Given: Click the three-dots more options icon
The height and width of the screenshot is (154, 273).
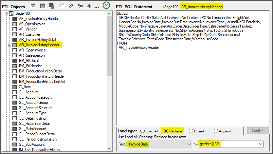Looking at the screenshot, I should click(97, 7).
